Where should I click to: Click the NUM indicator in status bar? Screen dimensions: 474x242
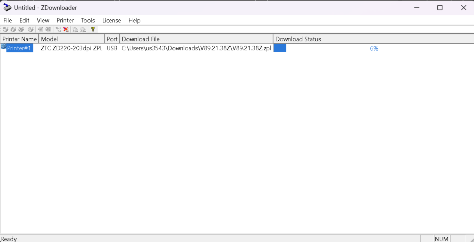click(x=442, y=239)
